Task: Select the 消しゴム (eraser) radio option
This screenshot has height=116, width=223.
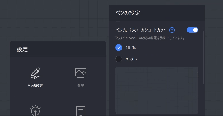Action: [x=119, y=48]
